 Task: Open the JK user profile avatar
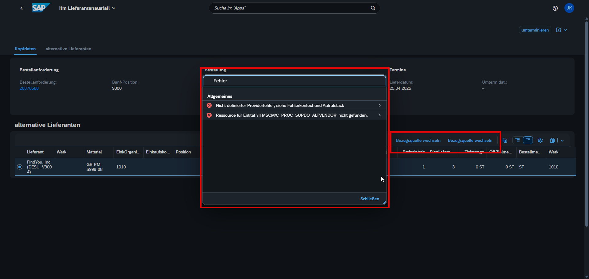pos(569,8)
